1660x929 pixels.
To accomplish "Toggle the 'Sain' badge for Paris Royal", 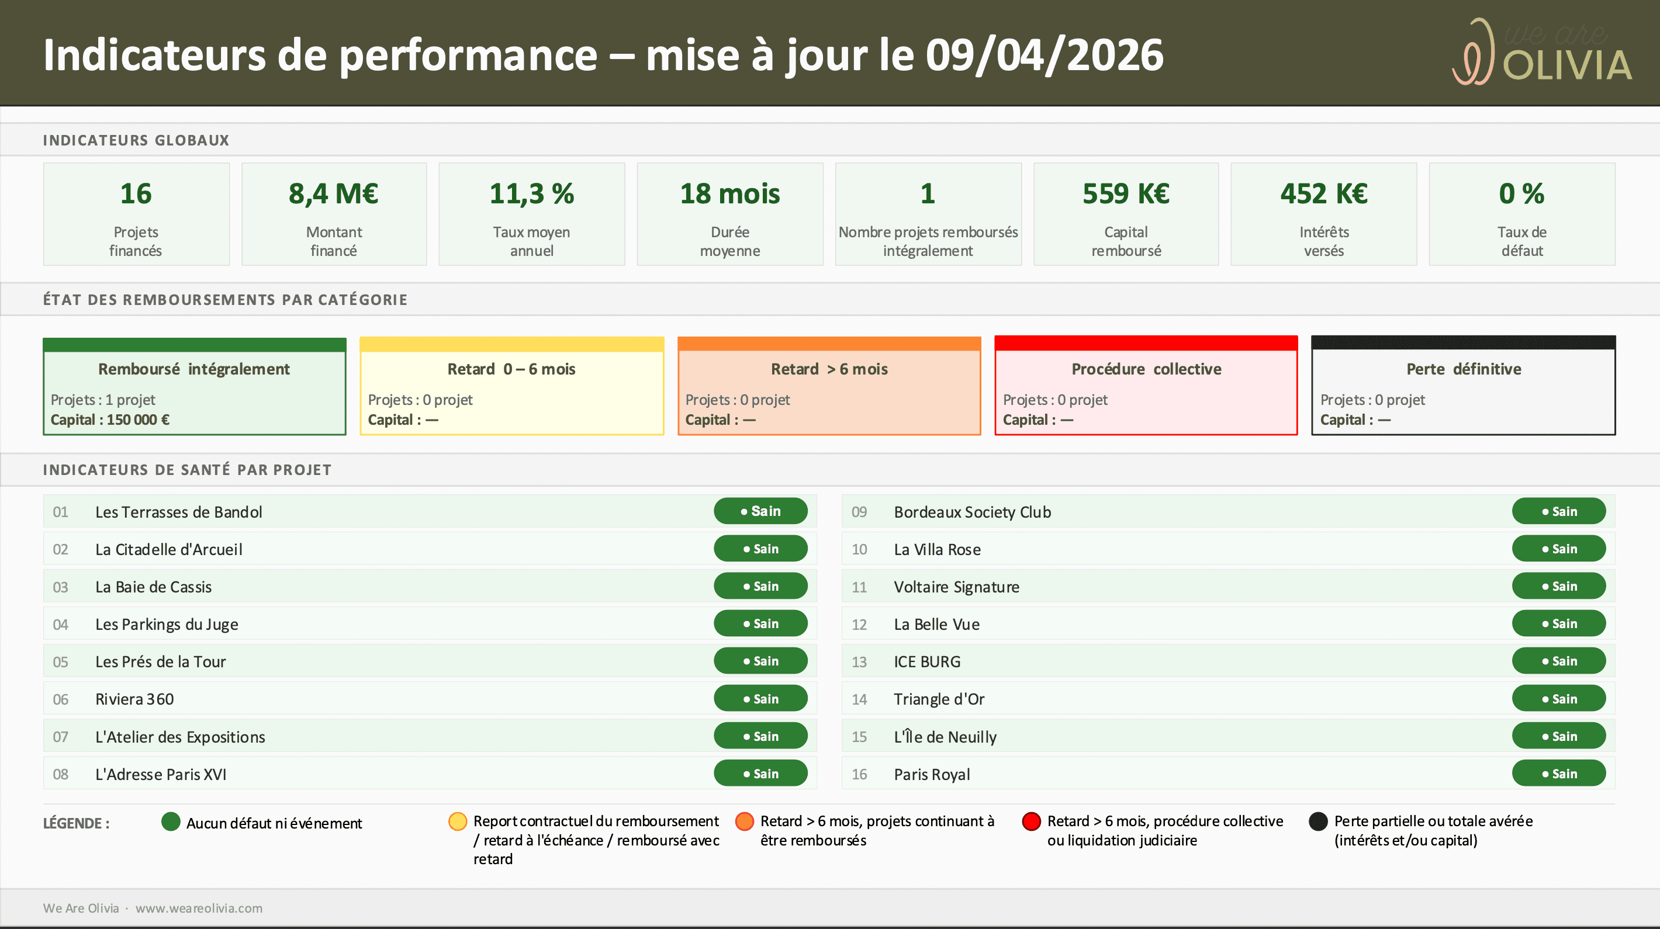I will 1559,773.
